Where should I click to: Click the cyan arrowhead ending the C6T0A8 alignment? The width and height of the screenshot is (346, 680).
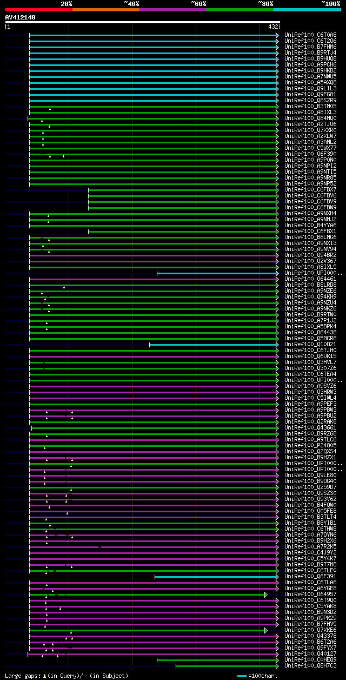point(278,35)
